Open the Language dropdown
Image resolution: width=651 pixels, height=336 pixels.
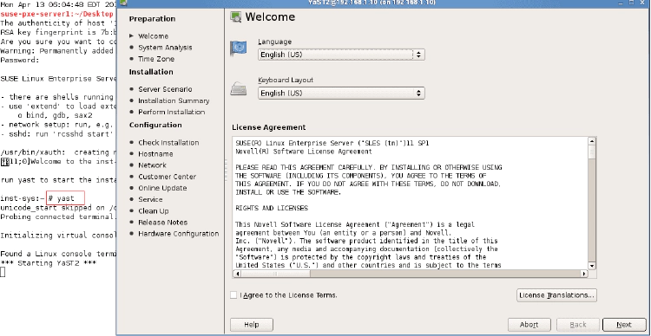tap(341, 55)
